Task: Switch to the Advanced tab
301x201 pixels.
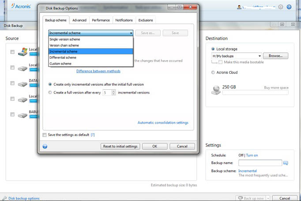Action: point(79,20)
